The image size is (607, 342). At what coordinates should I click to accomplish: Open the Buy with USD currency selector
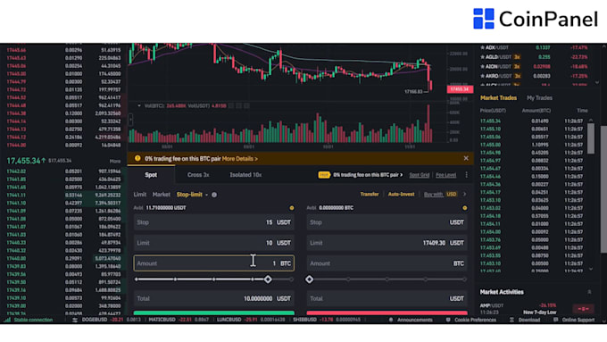coord(452,194)
